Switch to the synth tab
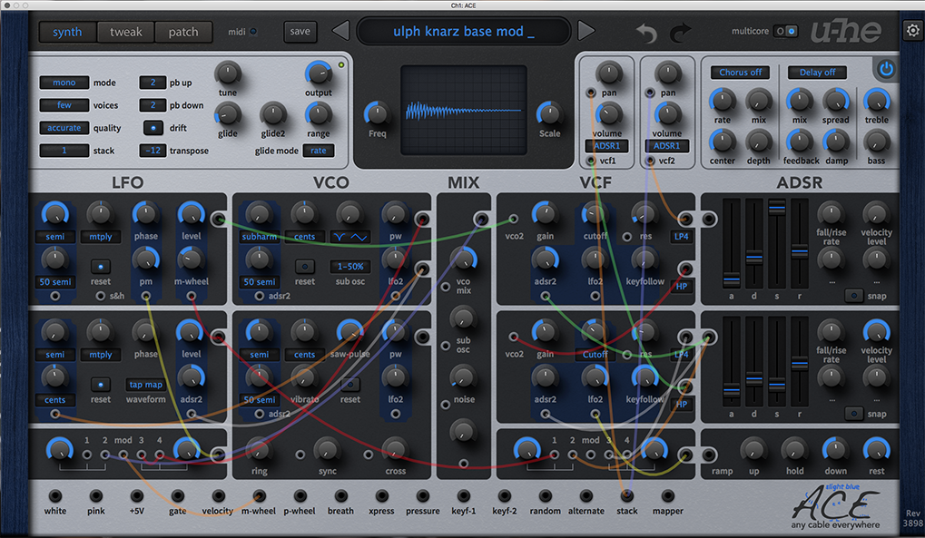925x538 pixels. 67,32
